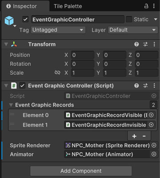160x178 pixels.
Task: Open the Transform component help icon
Action: (136, 44)
